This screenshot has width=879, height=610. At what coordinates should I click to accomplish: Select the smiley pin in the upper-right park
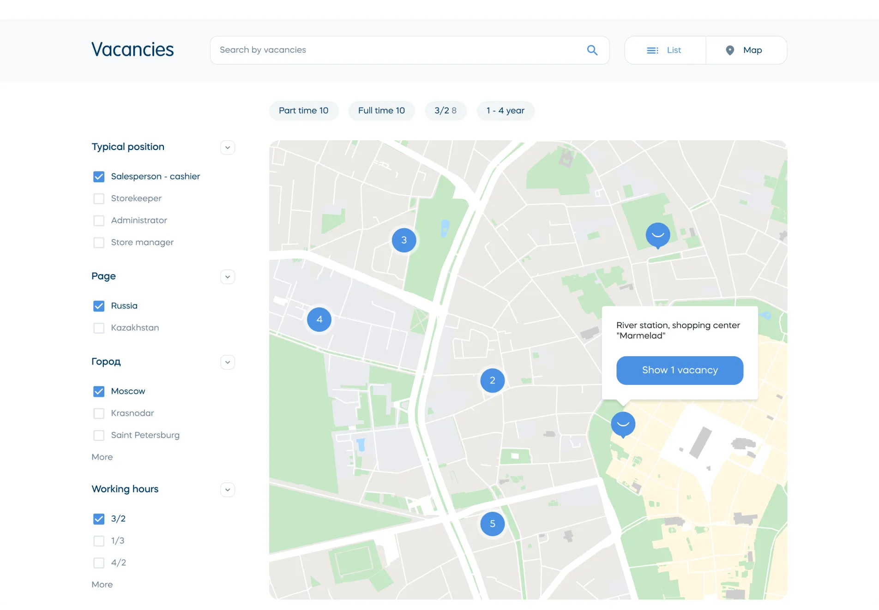click(657, 235)
